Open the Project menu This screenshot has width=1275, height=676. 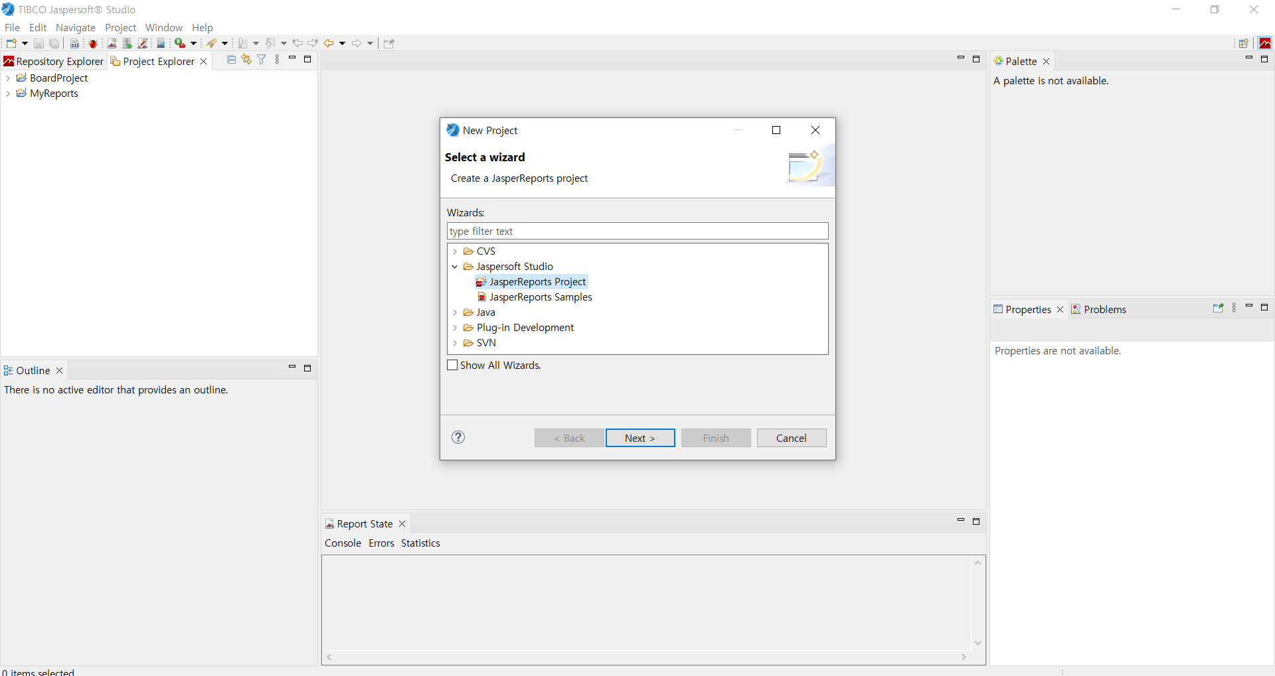coord(120,27)
